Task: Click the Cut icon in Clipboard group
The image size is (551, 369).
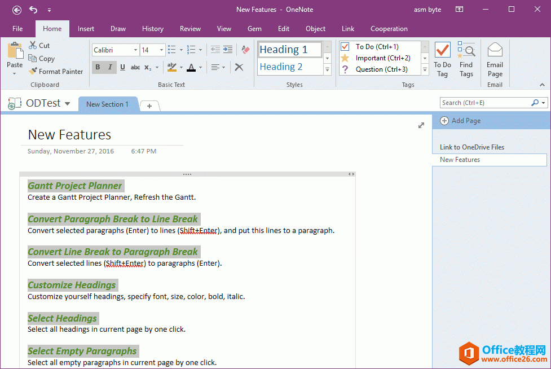Action: 33,45
